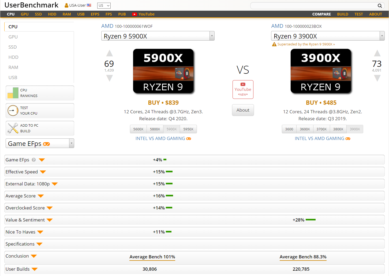This screenshot has height=276, width=389.
Task: Select the 3800X model button
Action: pos(338,129)
